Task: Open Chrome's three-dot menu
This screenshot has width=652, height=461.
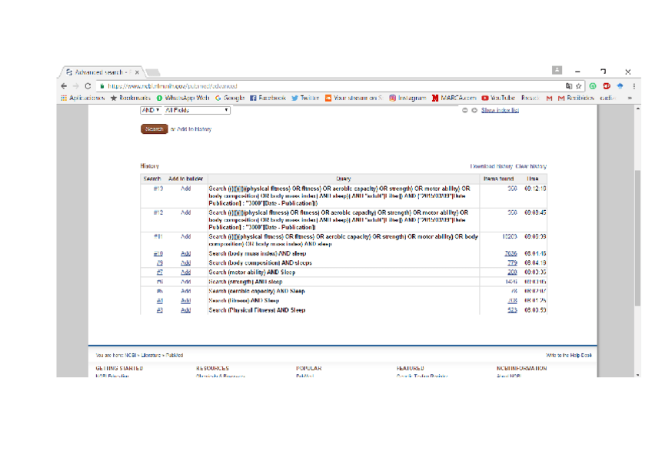Action: tap(634, 86)
